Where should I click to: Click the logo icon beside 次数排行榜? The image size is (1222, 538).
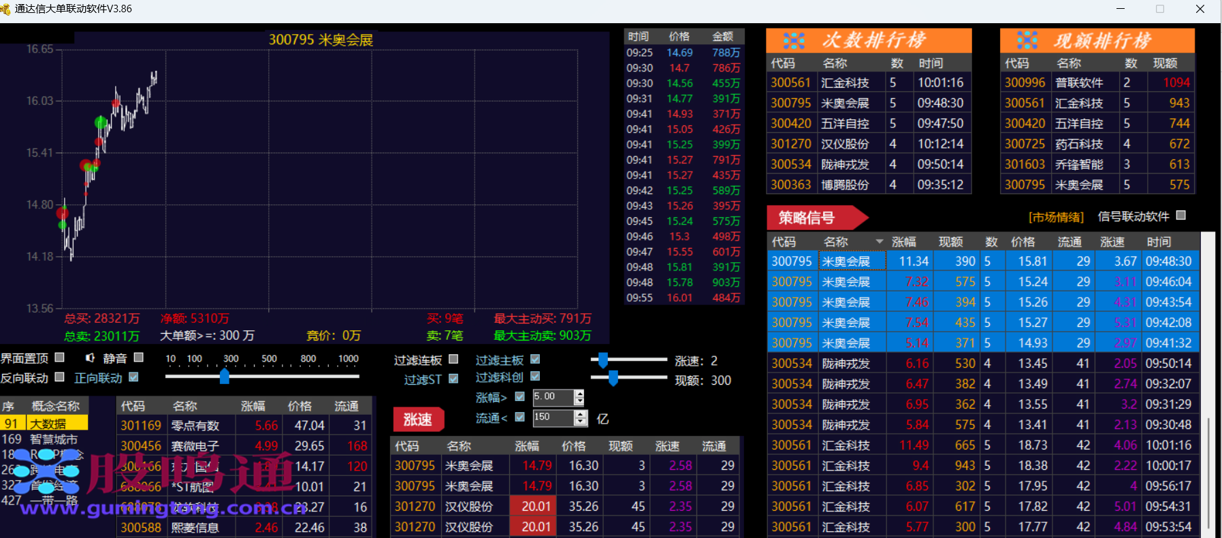click(794, 41)
